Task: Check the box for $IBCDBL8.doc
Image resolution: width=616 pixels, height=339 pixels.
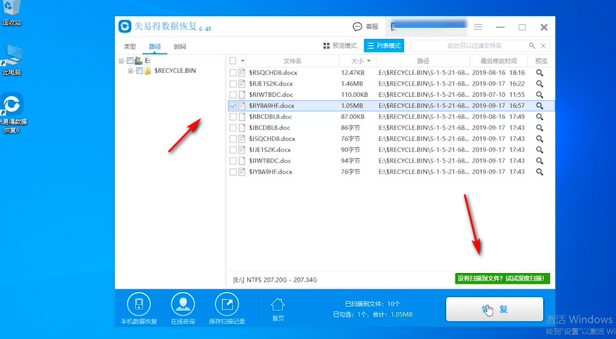Action: coord(233,128)
